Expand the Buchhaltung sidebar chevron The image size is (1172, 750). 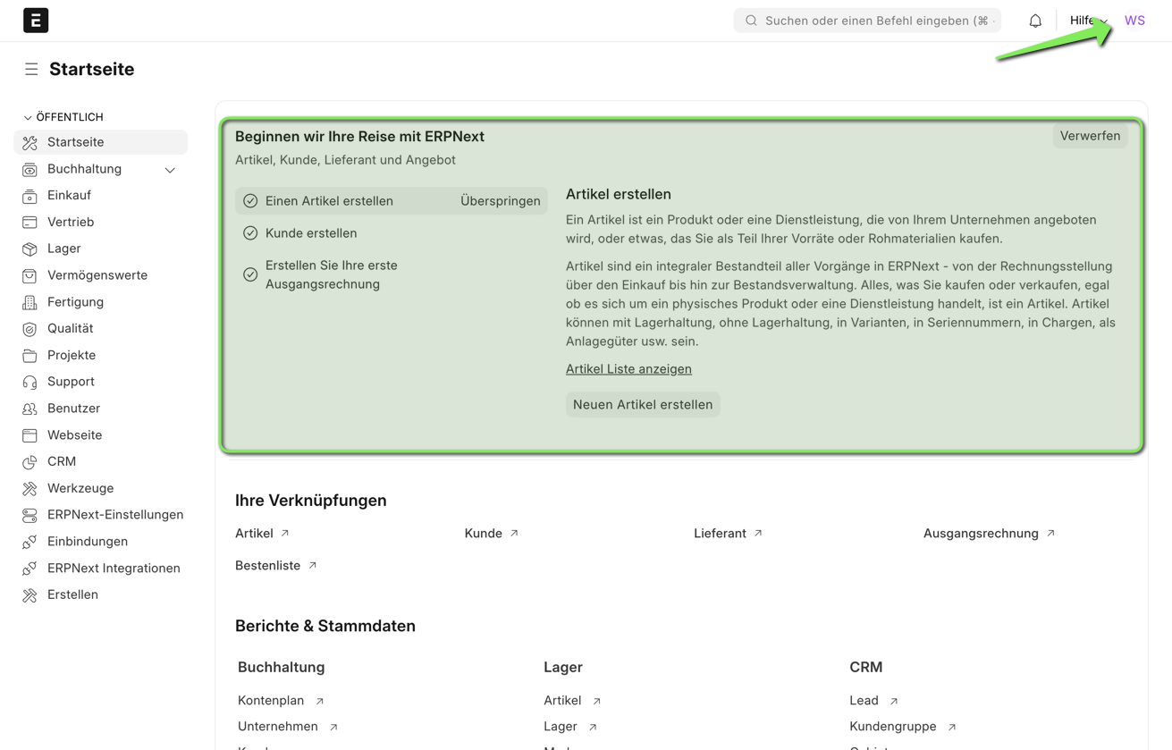pos(170,170)
